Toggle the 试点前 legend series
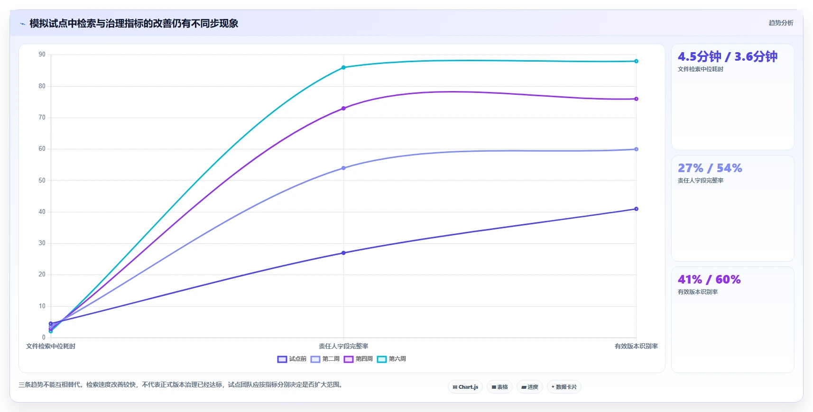The width and height of the screenshot is (813, 412). click(x=292, y=359)
